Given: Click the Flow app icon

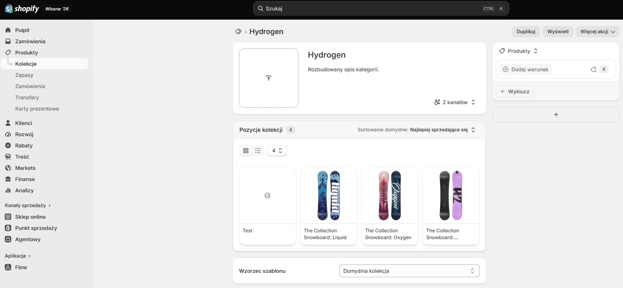Looking at the screenshot, I should [8, 267].
